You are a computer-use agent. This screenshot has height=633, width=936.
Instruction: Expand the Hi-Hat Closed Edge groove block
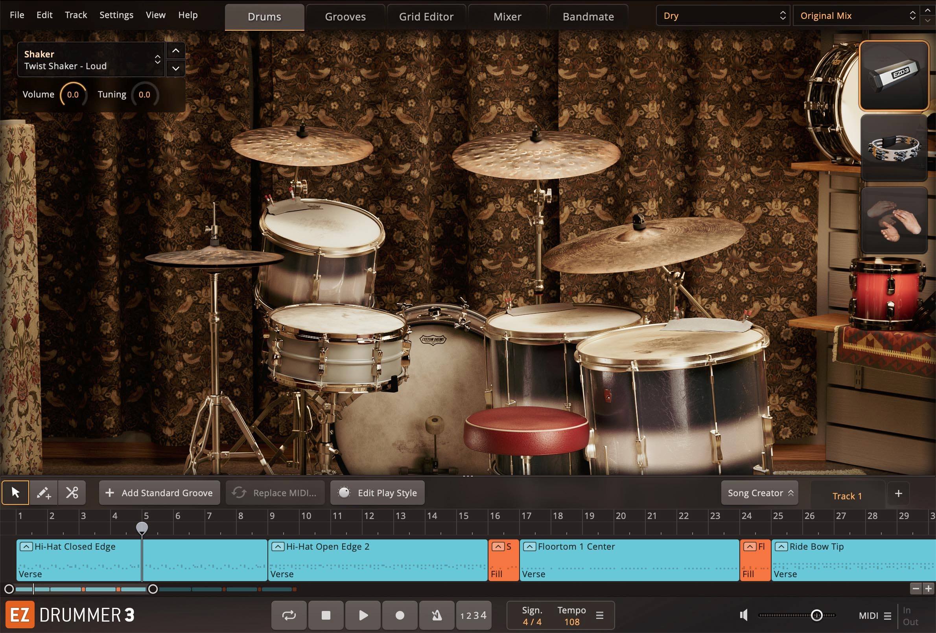click(27, 547)
